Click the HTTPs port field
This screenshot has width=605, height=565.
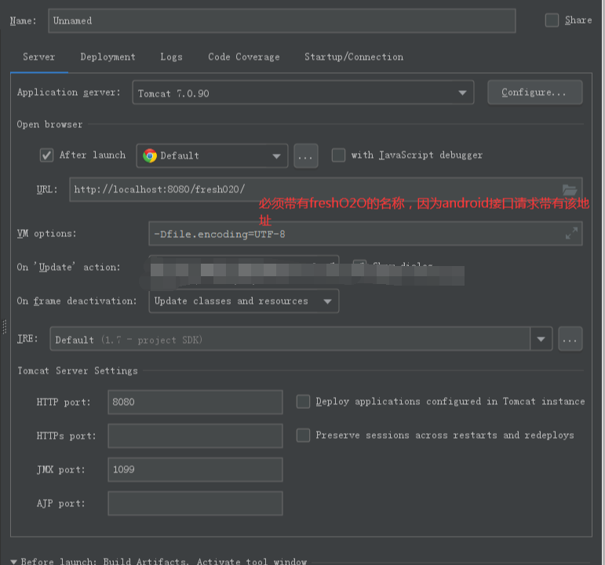click(x=195, y=436)
